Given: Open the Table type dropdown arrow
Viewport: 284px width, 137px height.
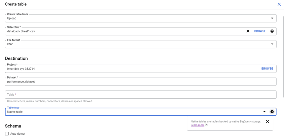Looking at the screenshot, I should coord(264,112).
